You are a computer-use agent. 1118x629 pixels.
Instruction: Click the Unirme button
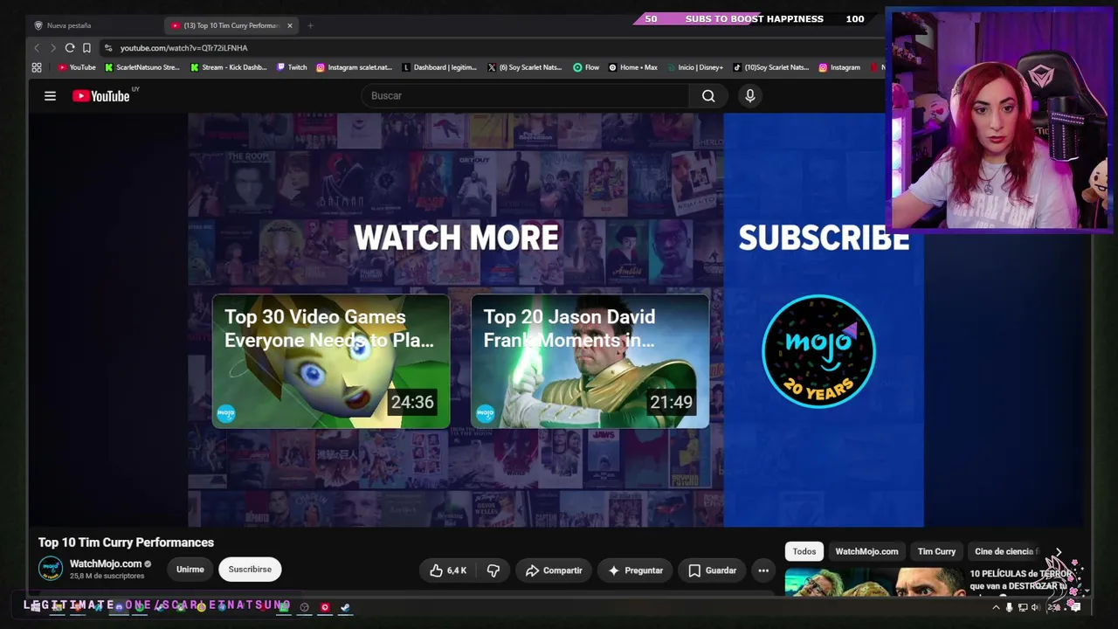190,570
